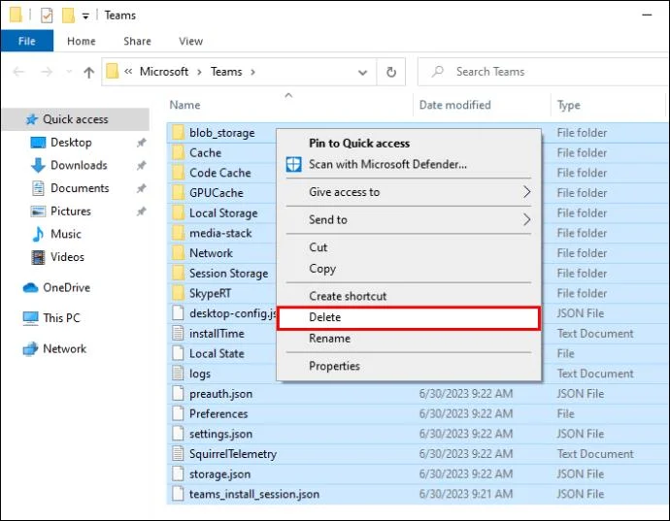Image resolution: width=670 pixels, height=521 pixels.
Task: Click the Cache folder icon
Action: click(179, 153)
